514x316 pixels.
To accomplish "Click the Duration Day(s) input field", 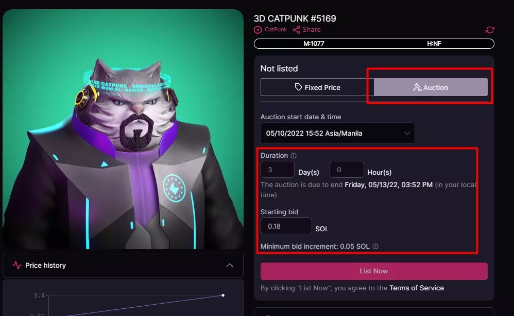I will (277, 170).
